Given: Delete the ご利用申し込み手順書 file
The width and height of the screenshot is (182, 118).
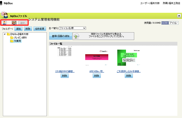Looking at the screenshot, I should 129,76.
